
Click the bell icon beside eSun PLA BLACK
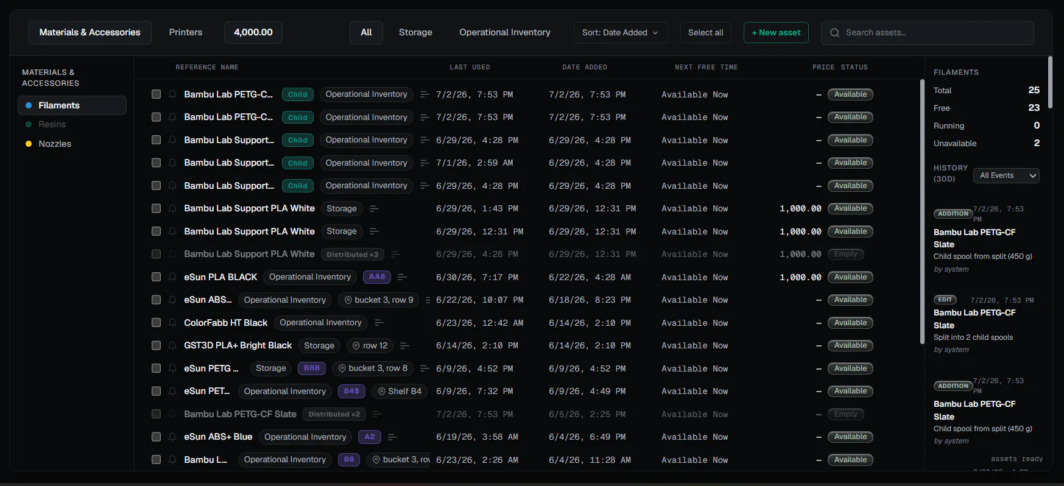tap(172, 277)
